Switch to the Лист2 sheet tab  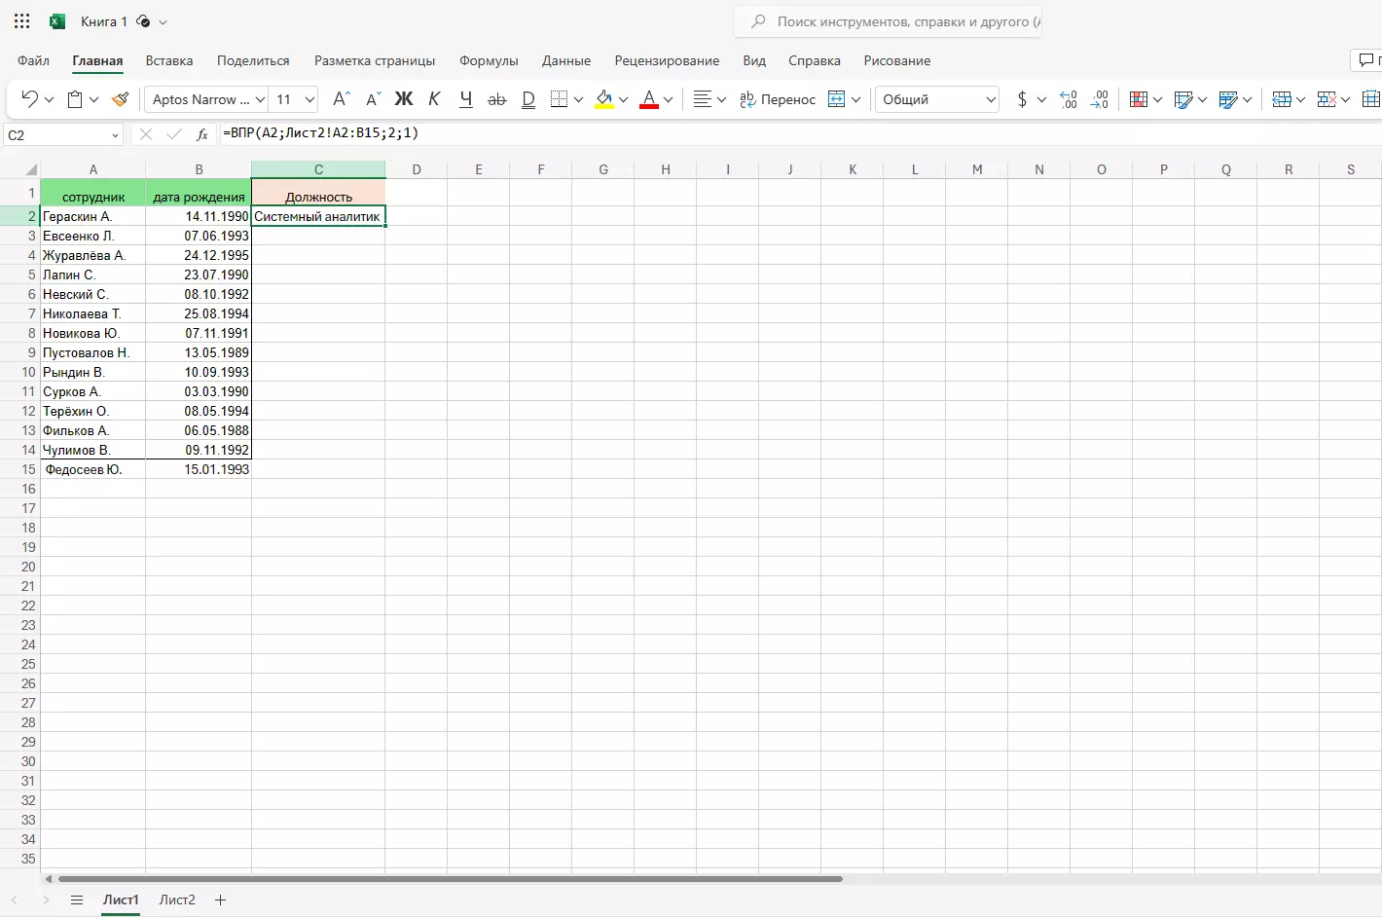pyautogui.click(x=177, y=900)
